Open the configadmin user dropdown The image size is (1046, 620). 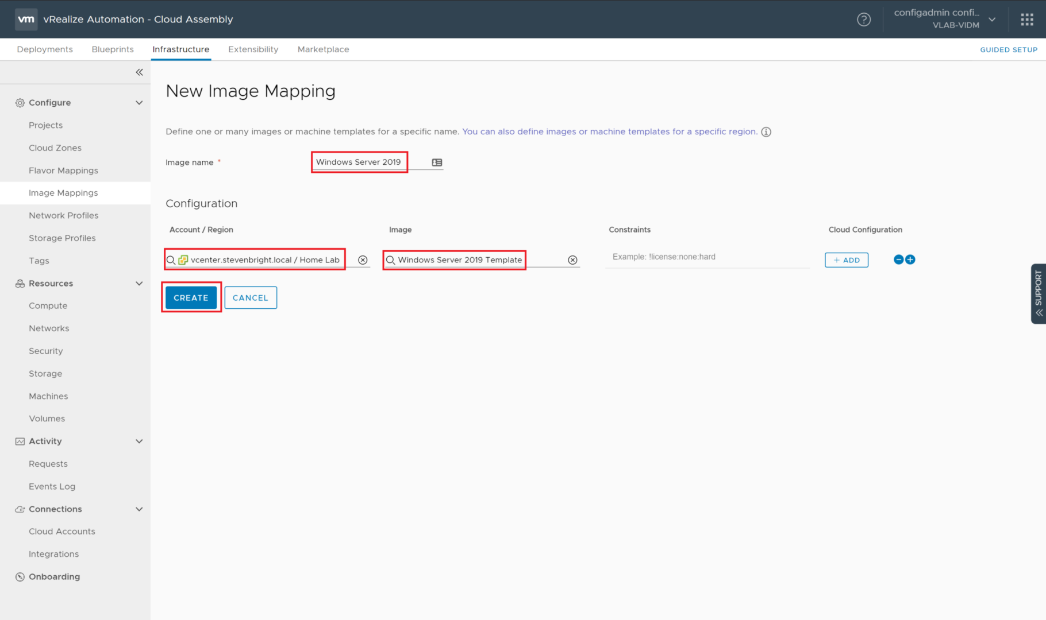(991, 20)
